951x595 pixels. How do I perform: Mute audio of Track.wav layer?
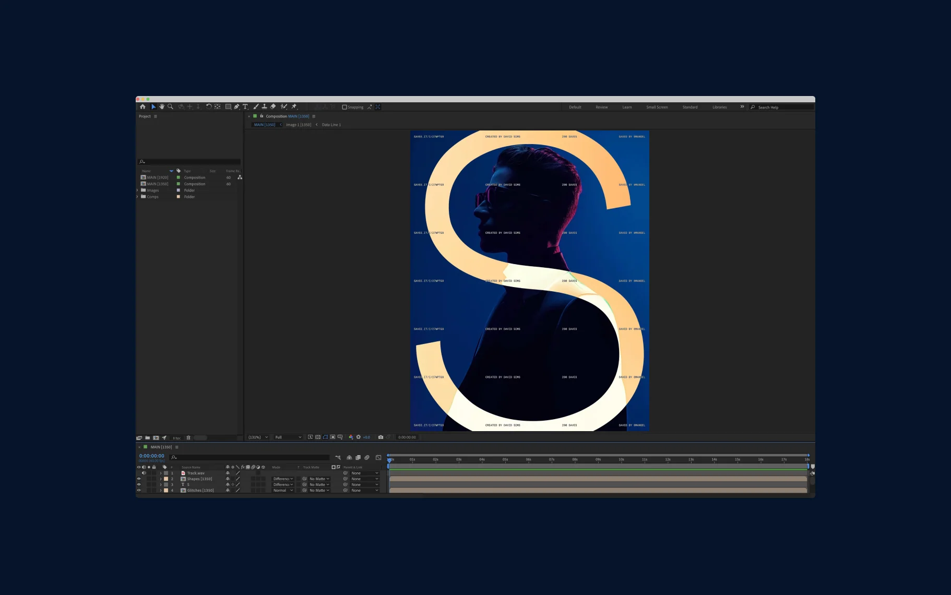pyautogui.click(x=144, y=473)
